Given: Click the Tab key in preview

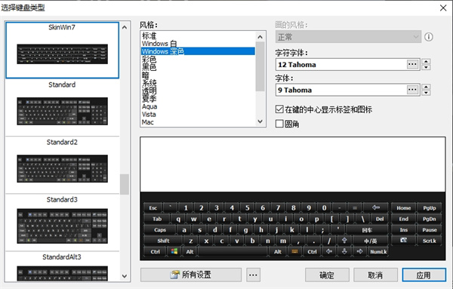Looking at the screenshot, I should [157, 219].
